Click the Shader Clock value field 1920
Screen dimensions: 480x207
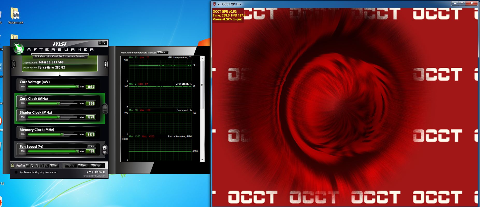tap(91, 117)
